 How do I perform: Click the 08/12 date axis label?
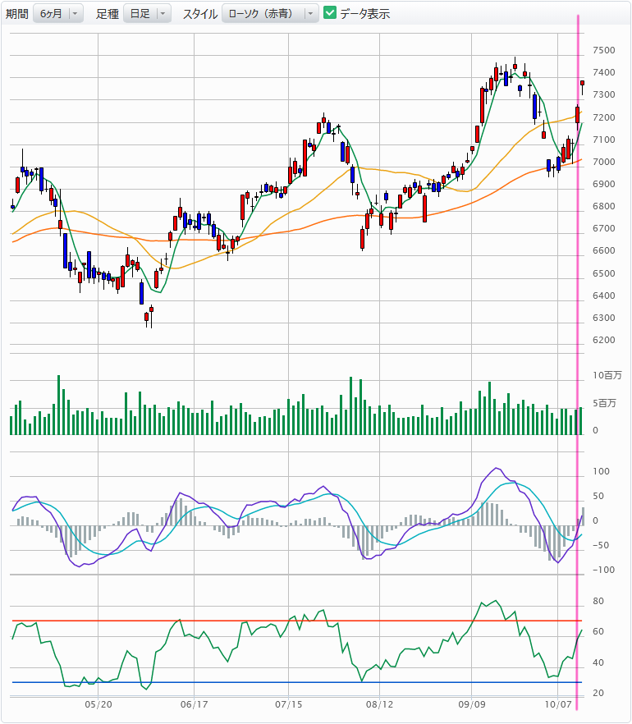pyautogui.click(x=379, y=704)
